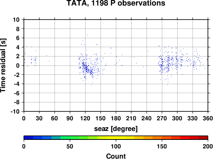Click x-axis tick label "210"
213x159 pixels.
[131, 118]
